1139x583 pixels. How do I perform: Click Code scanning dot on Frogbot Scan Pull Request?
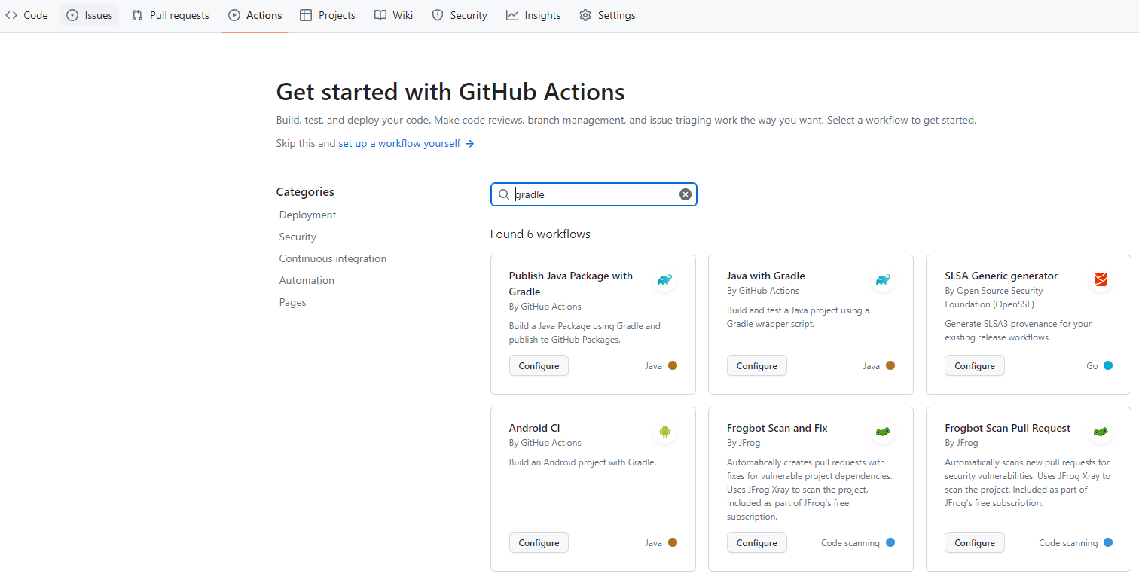(1108, 542)
